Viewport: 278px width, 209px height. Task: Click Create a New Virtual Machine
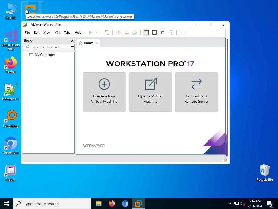click(104, 92)
